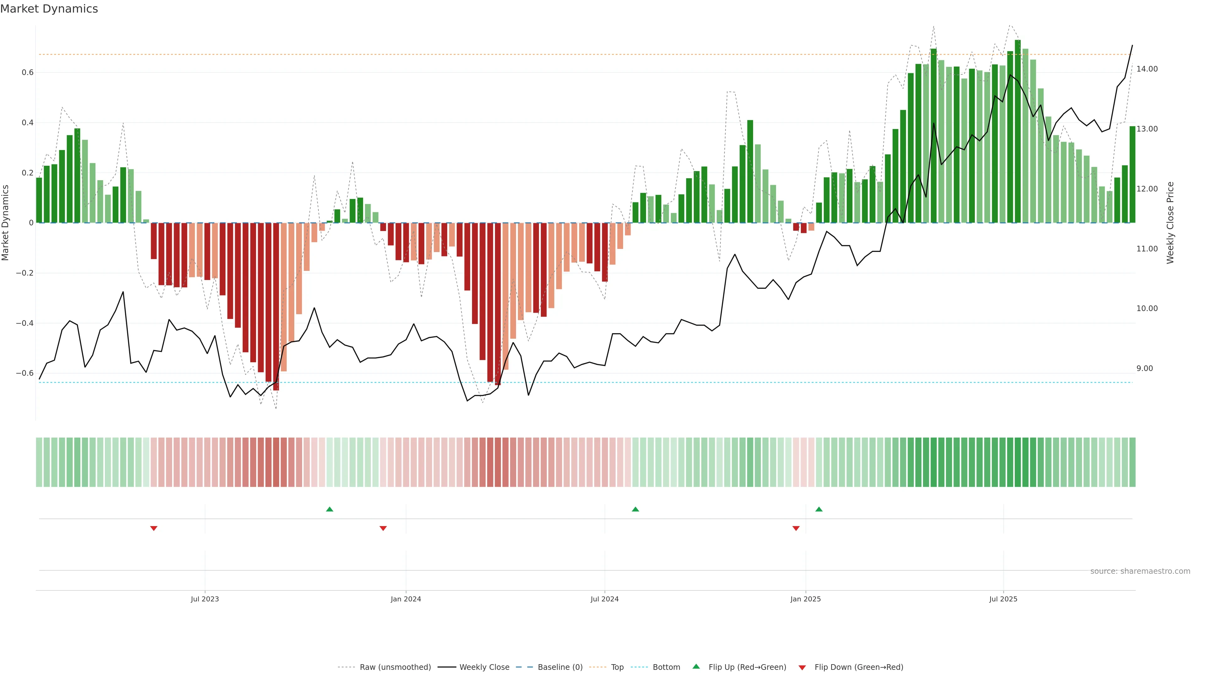Hide the Top series via its legend label
Screen dimensions: 1206x678
617,667
